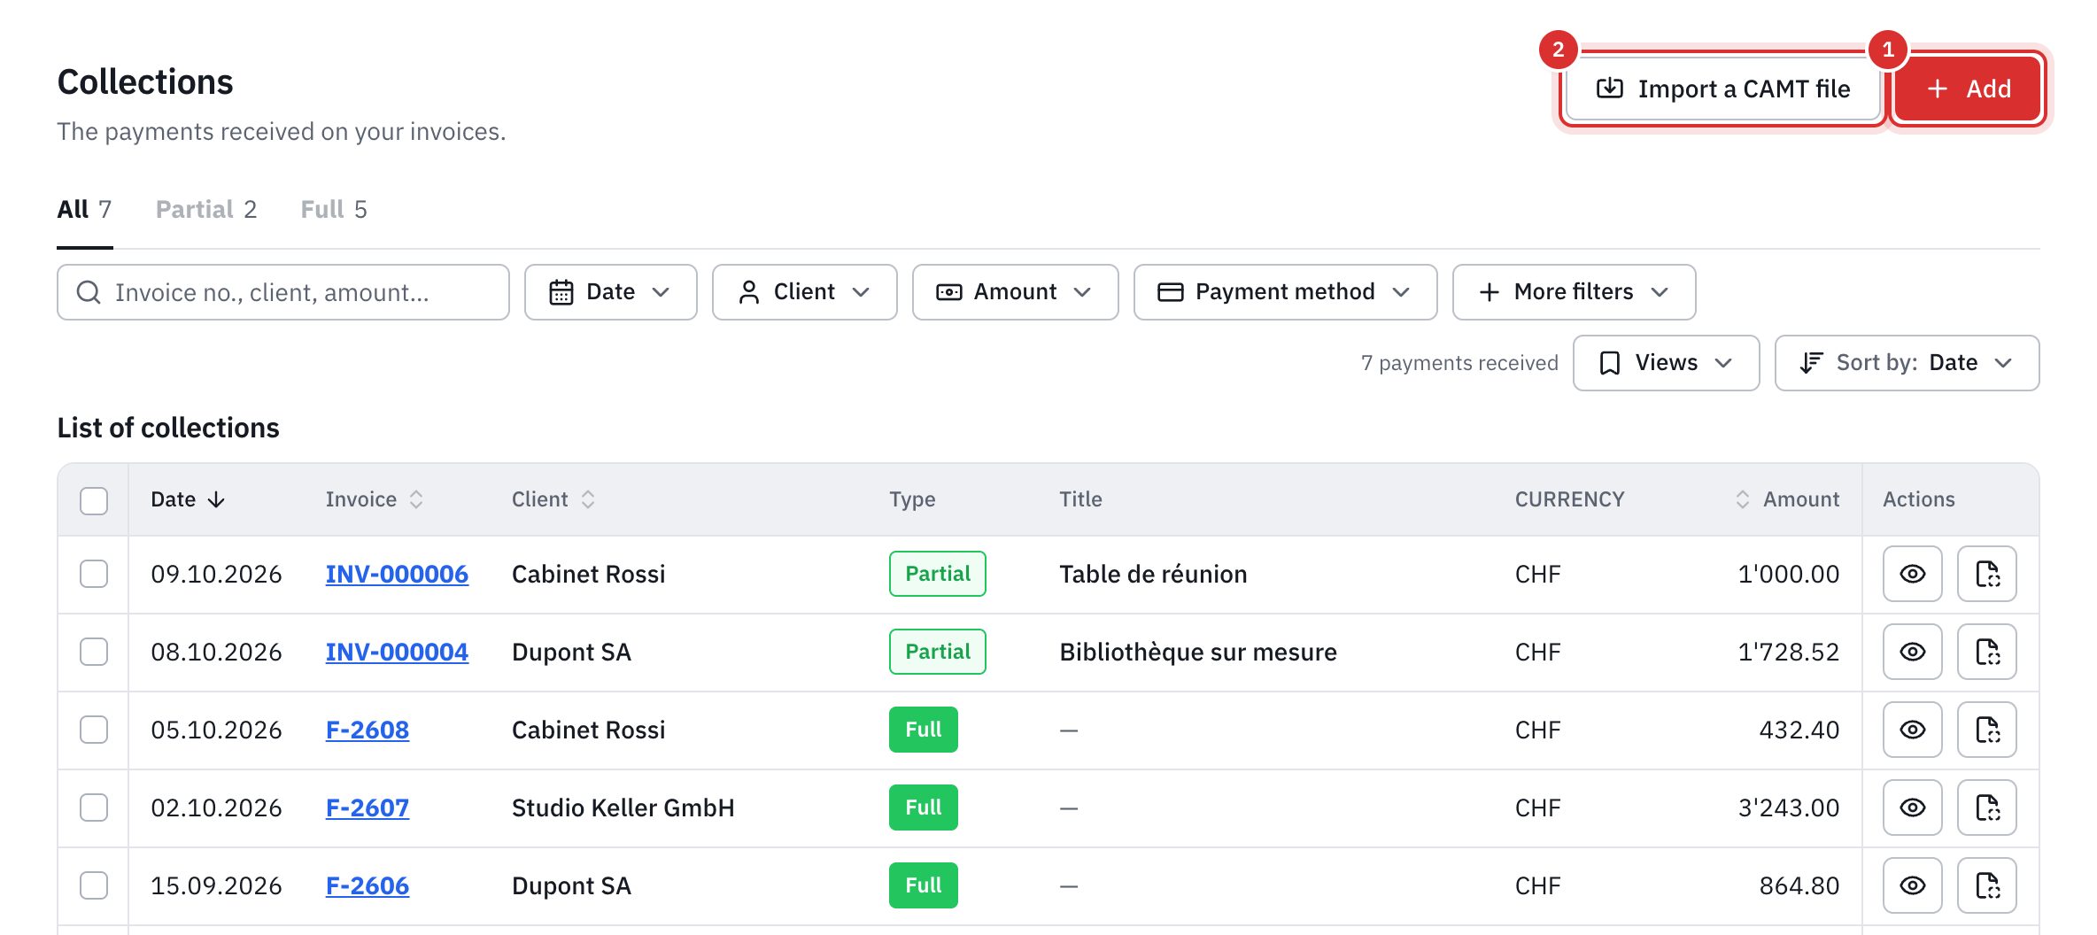Open invoice link INV-000004
The image size is (2097, 935).
tap(397, 652)
